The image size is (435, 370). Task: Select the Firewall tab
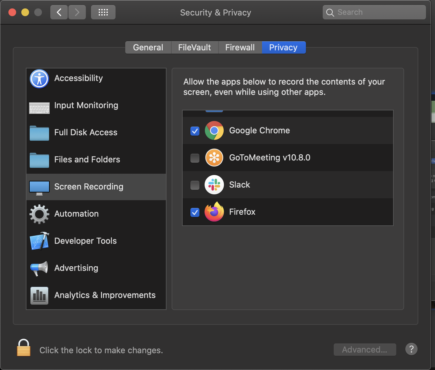point(240,47)
